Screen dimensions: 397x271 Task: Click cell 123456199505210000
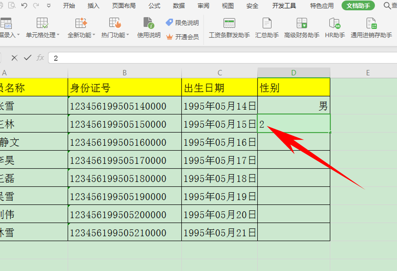tap(125, 232)
